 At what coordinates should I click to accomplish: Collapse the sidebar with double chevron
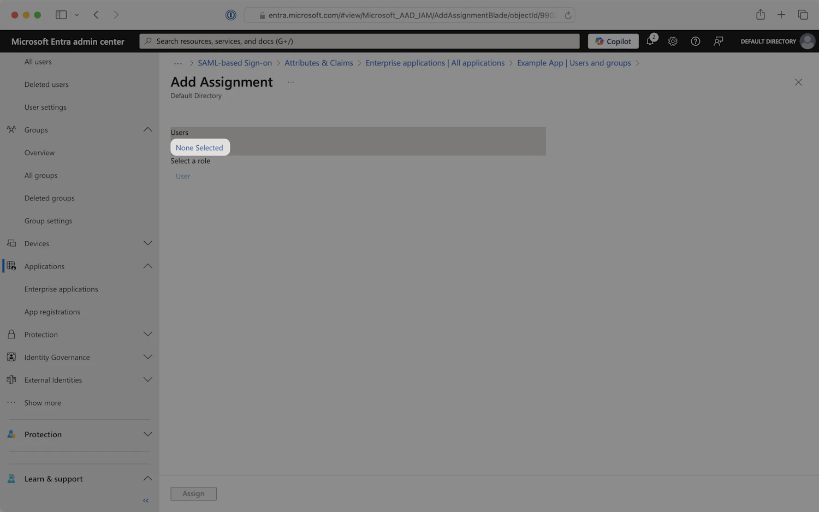coord(145,501)
